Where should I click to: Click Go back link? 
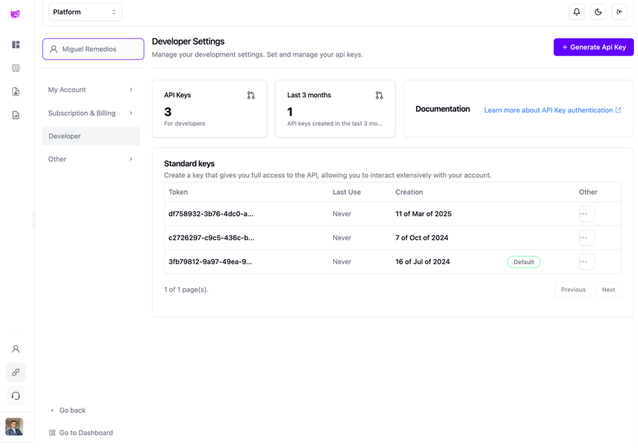[68, 410]
